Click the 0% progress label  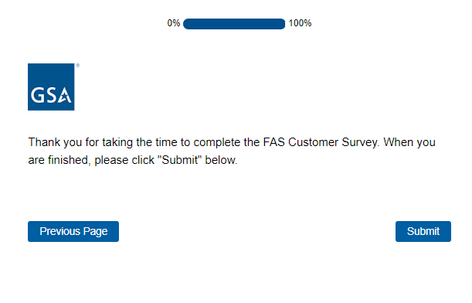click(174, 23)
